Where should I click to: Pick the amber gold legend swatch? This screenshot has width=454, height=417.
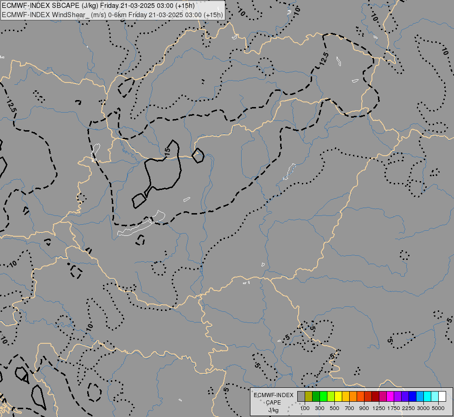click(x=345, y=396)
